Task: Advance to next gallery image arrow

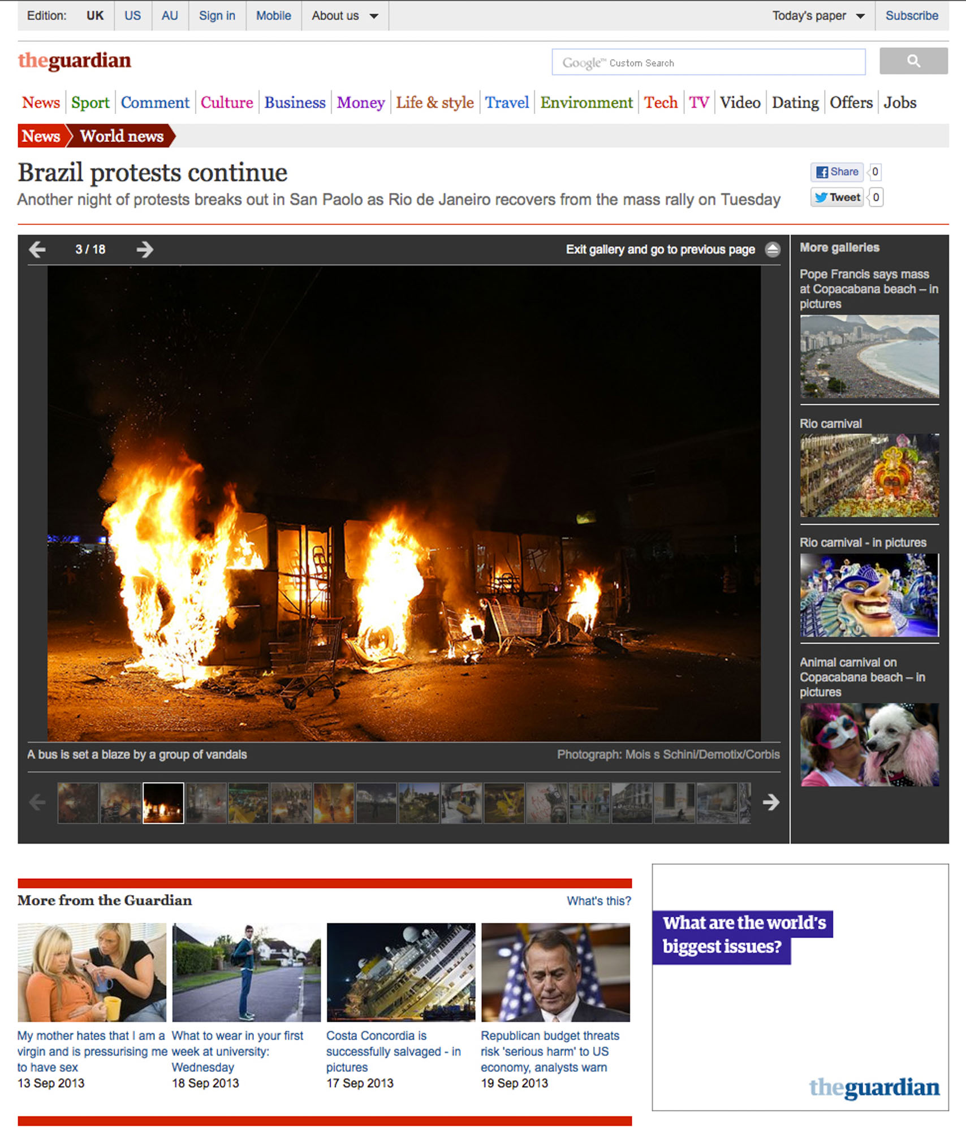Action: point(145,249)
